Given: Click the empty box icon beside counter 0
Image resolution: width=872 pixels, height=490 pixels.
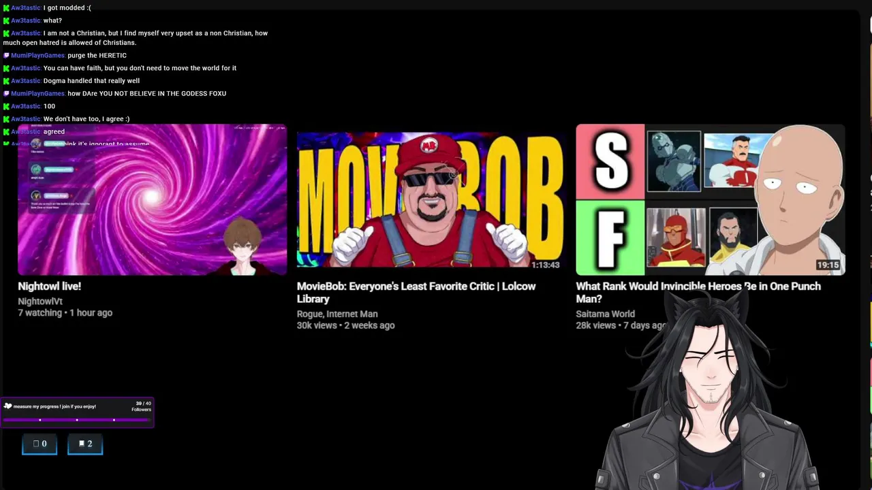Looking at the screenshot, I should 36,444.
